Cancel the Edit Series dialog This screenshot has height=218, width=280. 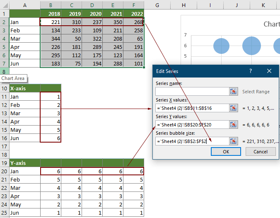click(261, 152)
